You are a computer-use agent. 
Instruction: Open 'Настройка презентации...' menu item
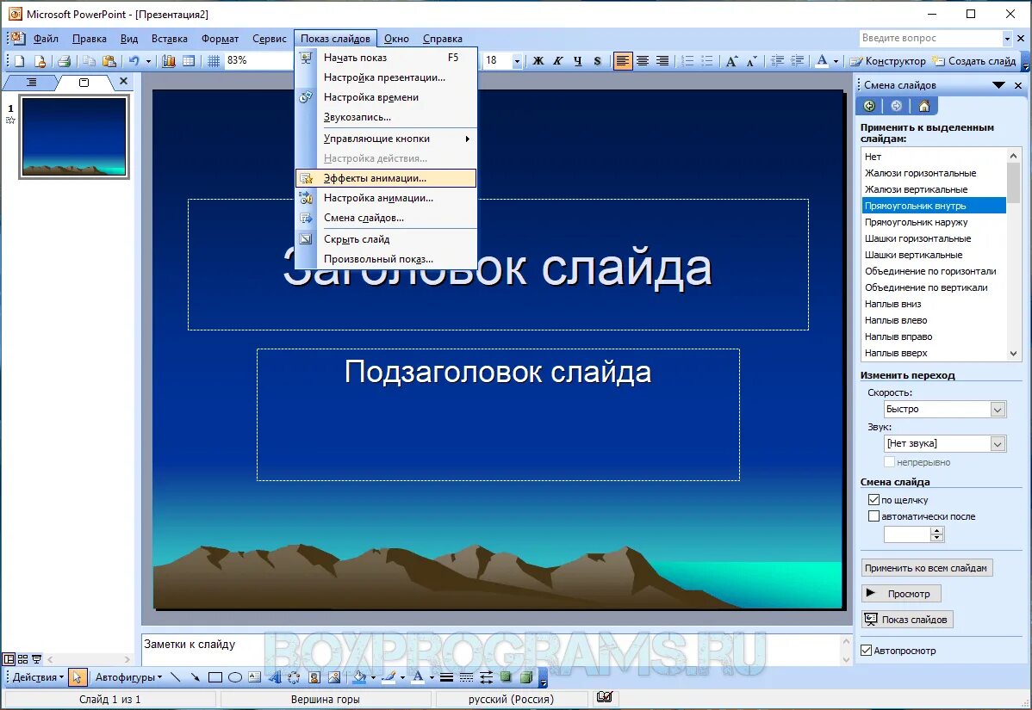(x=386, y=77)
